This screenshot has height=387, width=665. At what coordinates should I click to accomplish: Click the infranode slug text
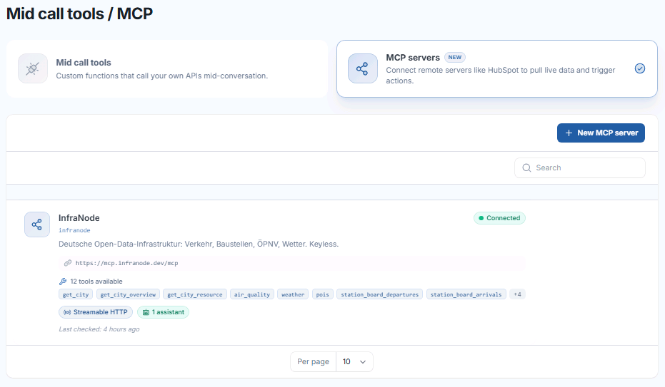[74, 230]
